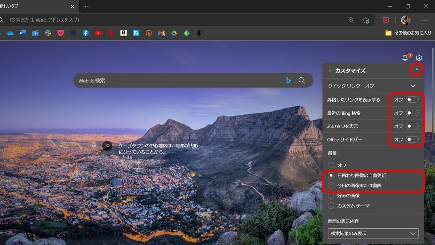Select 日替わり画像の自動更新 radio button
The height and width of the screenshot is (245, 435).
[331, 175]
